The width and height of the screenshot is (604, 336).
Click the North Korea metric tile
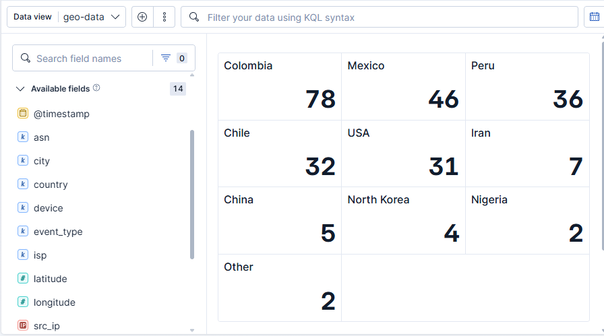pos(403,221)
